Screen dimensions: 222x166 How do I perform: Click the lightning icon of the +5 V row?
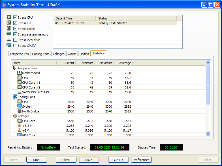20,130
